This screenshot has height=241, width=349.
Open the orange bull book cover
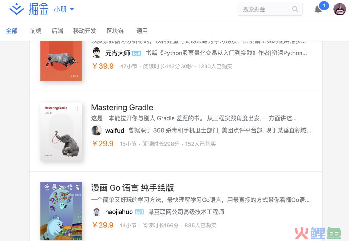pos(61,61)
